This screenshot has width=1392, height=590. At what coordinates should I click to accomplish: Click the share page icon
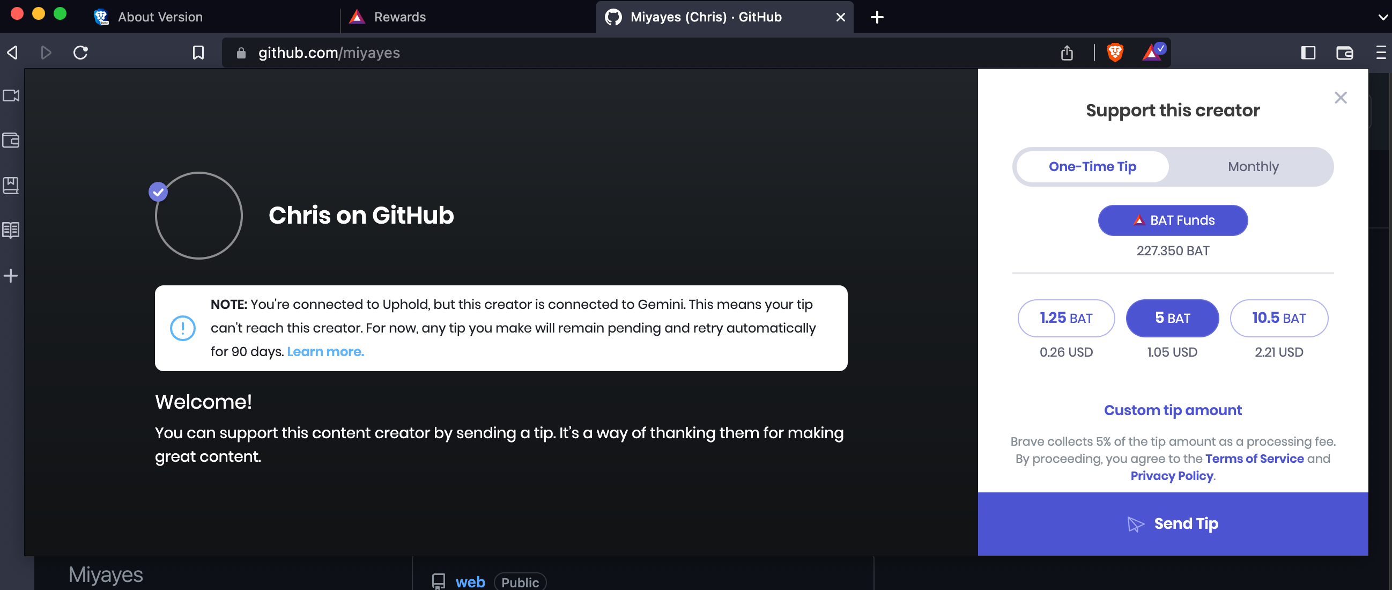pos(1067,53)
